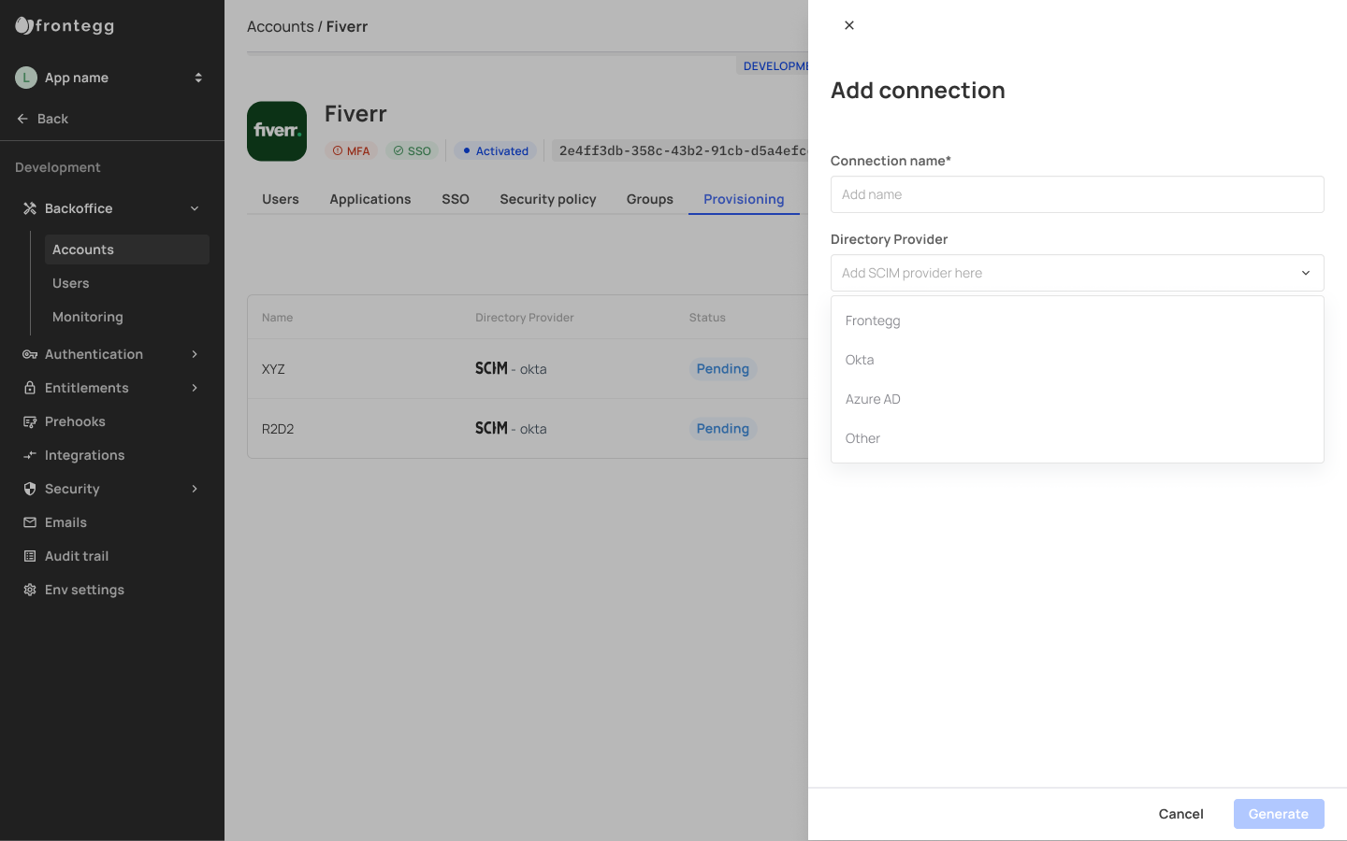Switch to the Groups tab
The height and width of the screenshot is (841, 1347).
coord(650,199)
